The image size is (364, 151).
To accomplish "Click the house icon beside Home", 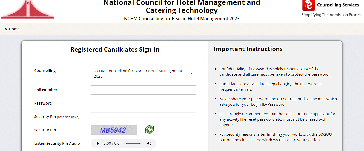I will 6,29.
